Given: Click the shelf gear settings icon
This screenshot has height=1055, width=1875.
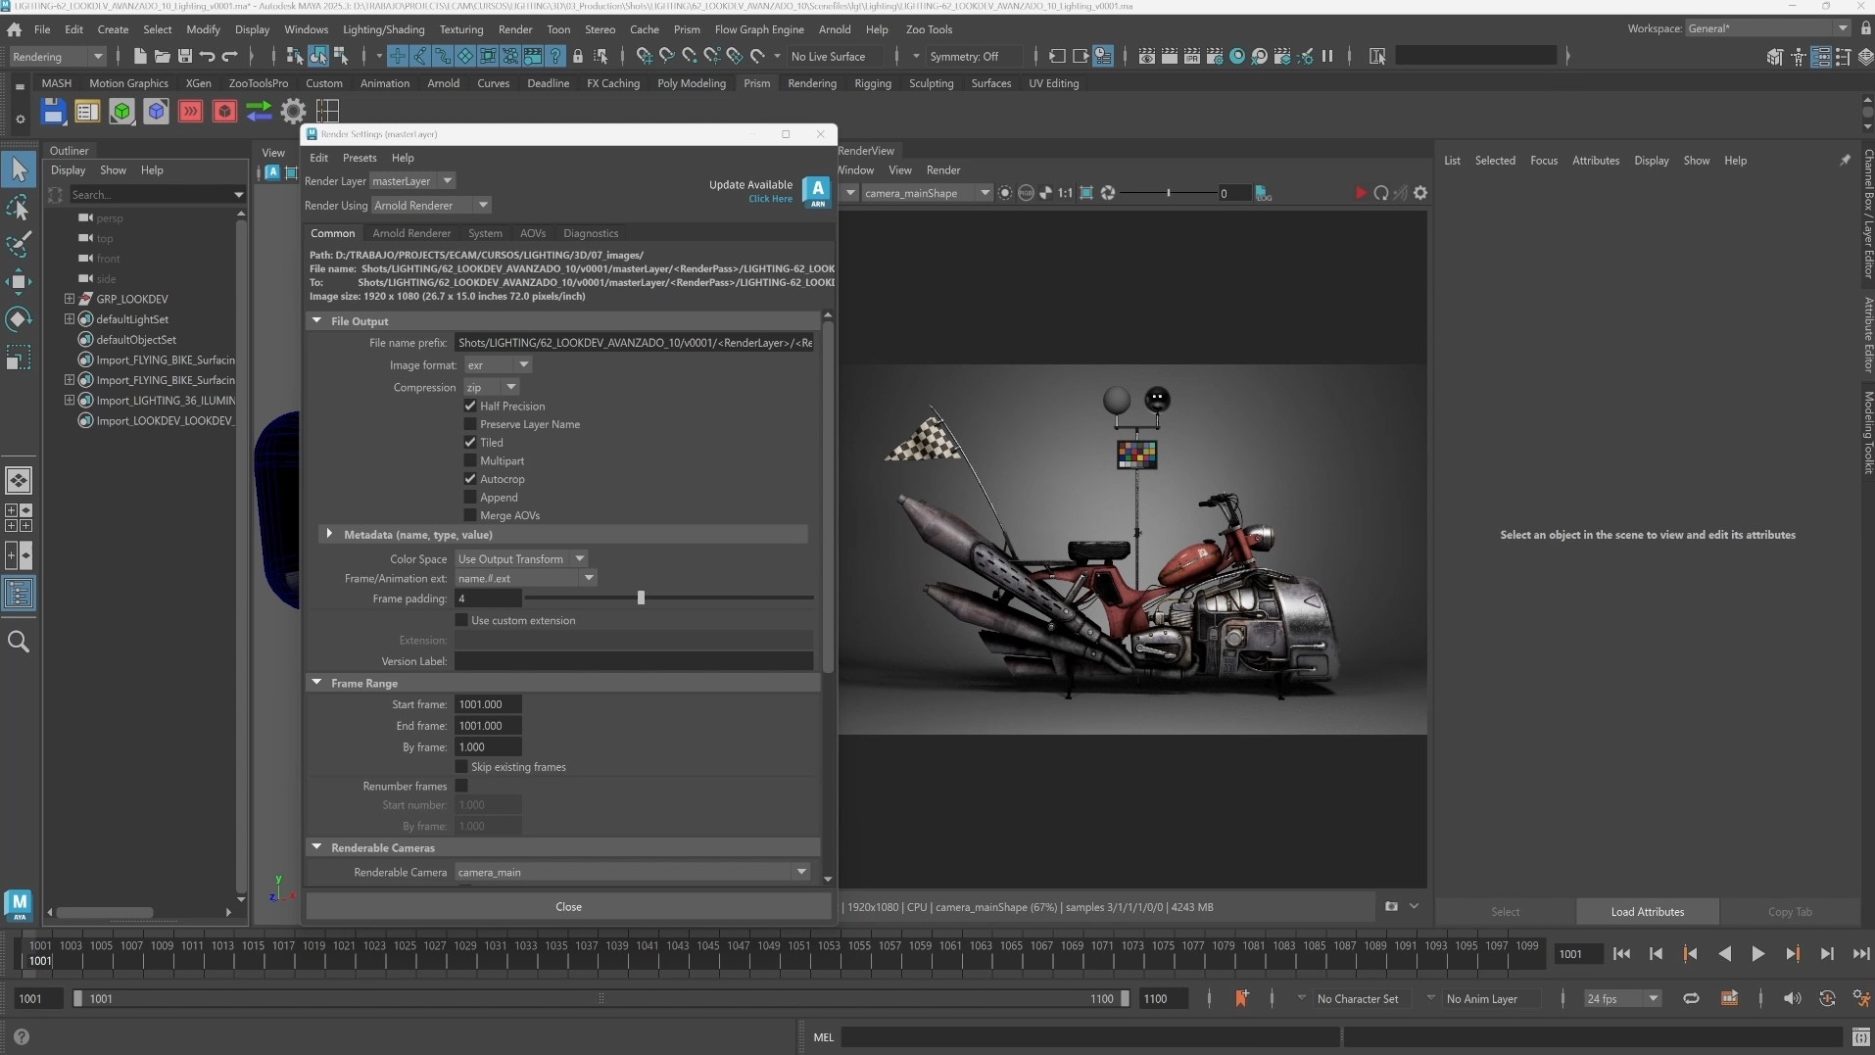Looking at the screenshot, I should click(x=293, y=112).
